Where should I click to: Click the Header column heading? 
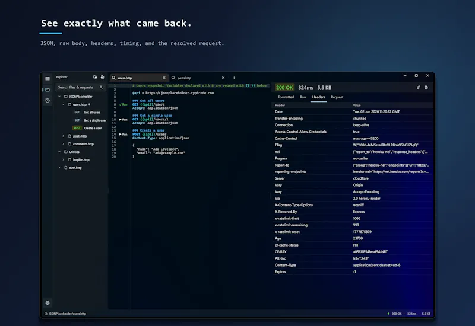coord(280,106)
